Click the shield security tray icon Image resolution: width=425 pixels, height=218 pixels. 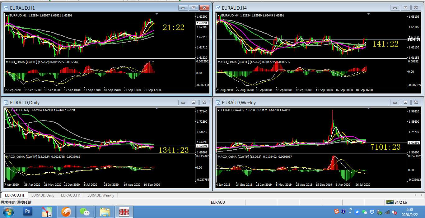(x=372, y=212)
